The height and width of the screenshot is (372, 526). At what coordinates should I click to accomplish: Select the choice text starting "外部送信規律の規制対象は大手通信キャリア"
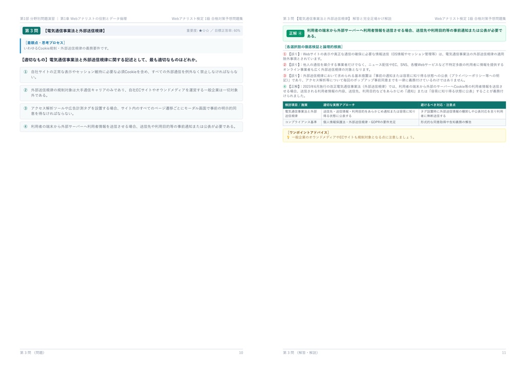134,92
